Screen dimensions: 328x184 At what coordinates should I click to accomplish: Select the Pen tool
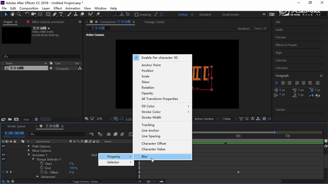[x=55, y=14]
